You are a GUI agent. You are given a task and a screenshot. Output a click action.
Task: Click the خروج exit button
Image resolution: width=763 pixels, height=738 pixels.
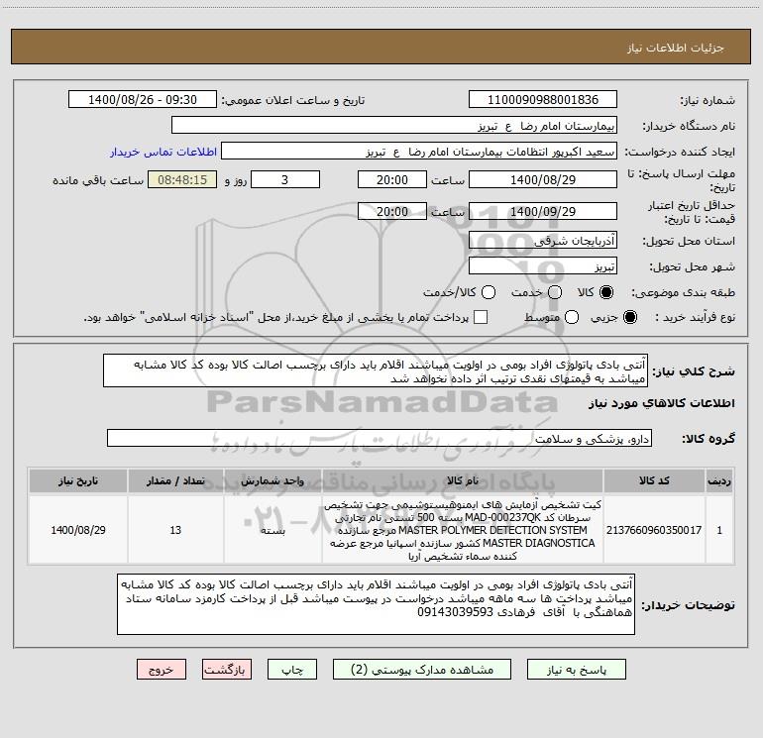click(x=162, y=670)
